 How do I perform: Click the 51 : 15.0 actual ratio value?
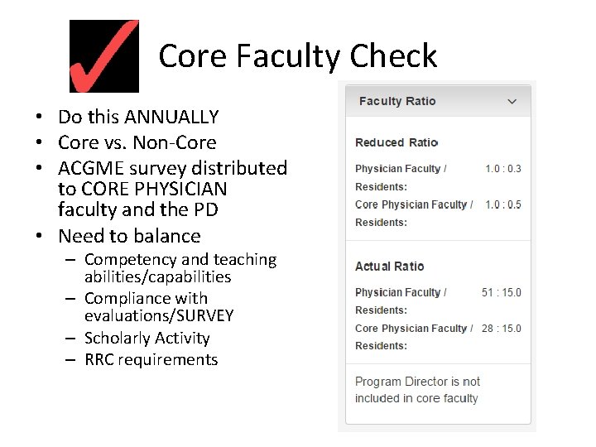pyautogui.click(x=502, y=292)
